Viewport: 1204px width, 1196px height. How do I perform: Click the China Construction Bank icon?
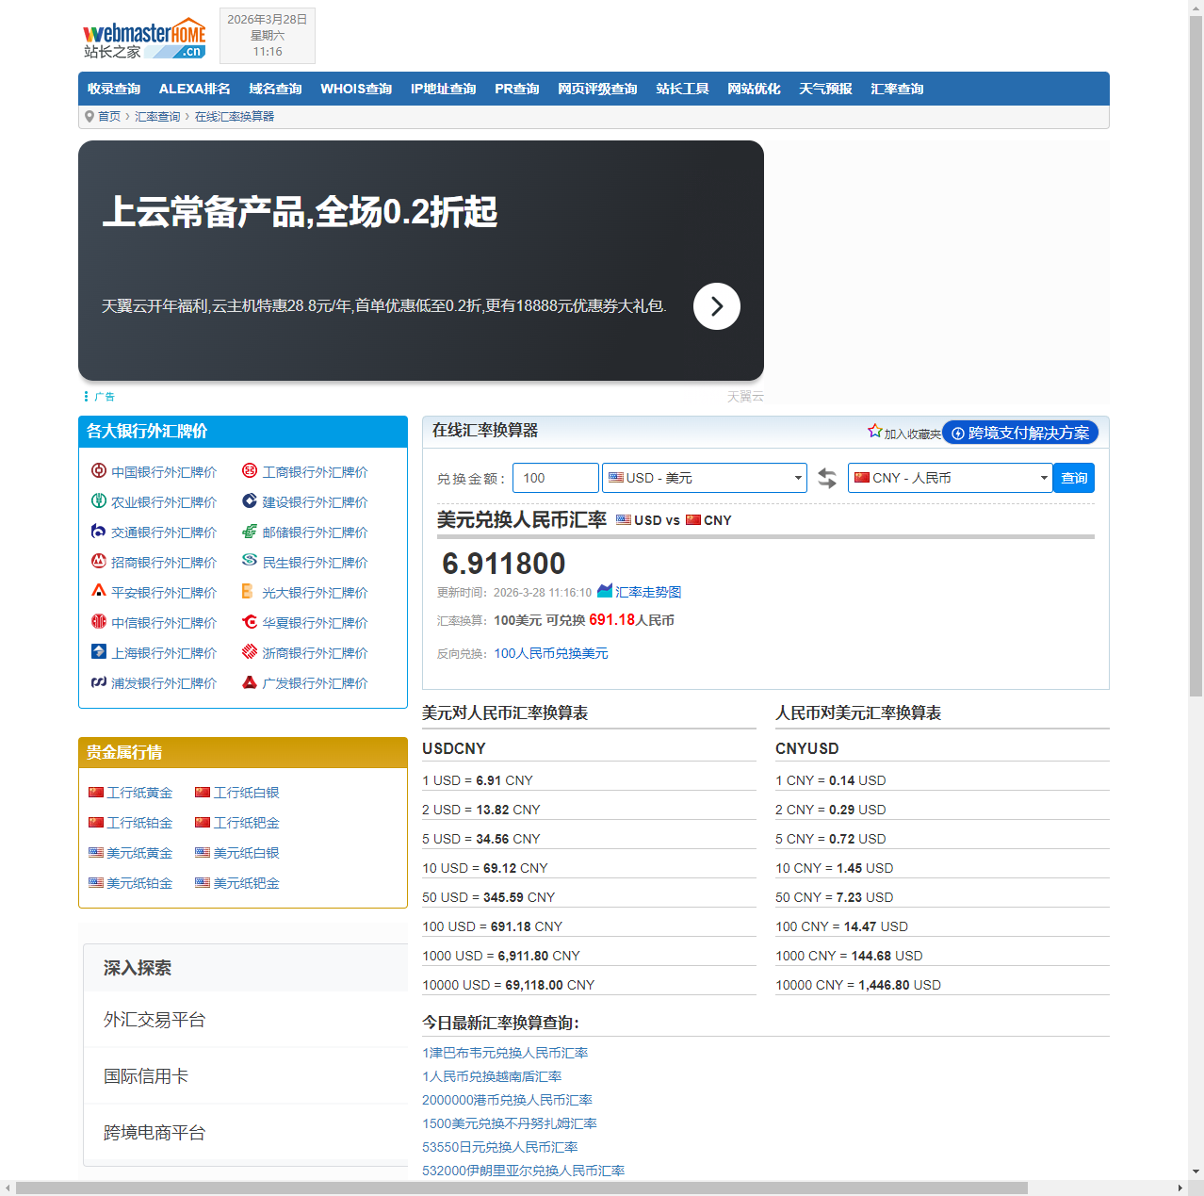(x=250, y=501)
